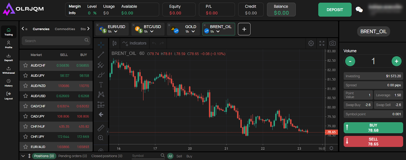Select the trend line drawing tool

(101, 55)
